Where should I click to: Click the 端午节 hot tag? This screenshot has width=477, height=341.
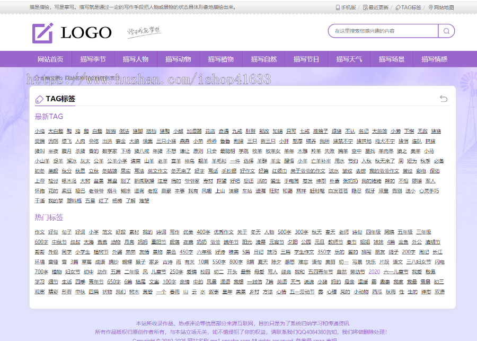[x=231, y=242]
